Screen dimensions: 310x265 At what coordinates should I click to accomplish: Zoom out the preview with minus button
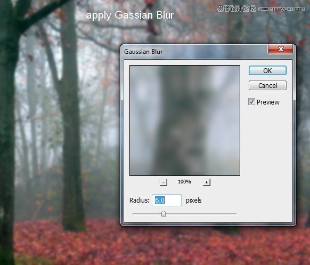click(164, 182)
